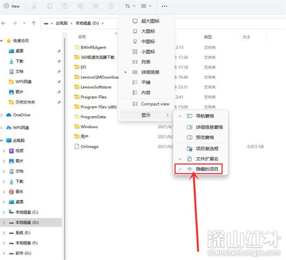Toggle 导航窗格 in show submenu
286x260 pixels.
[x=200, y=116]
